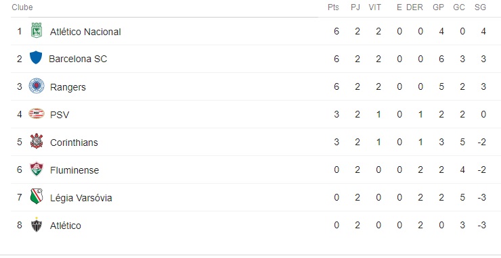This screenshot has width=501, height=258.
Task: Click the Pts column header
Action: pyautogui.click(x=333, y=7)
